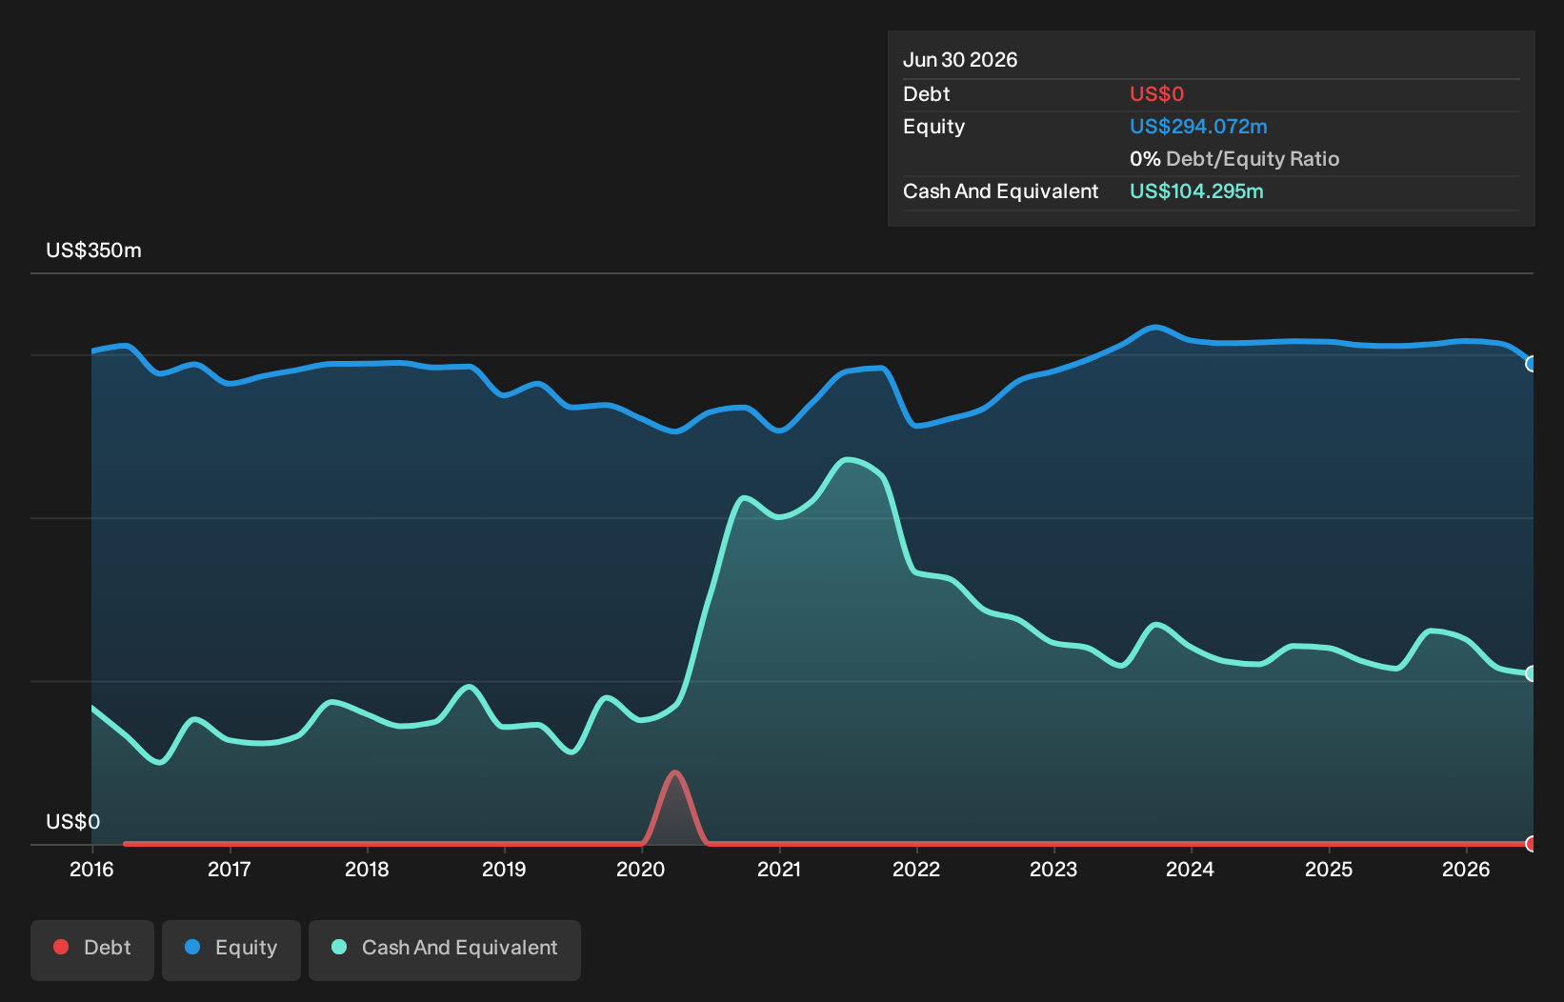Click the 2019 x-axis label
Image resolution: width=1564 pixels, height=1002 pixels.
[504, 870]
